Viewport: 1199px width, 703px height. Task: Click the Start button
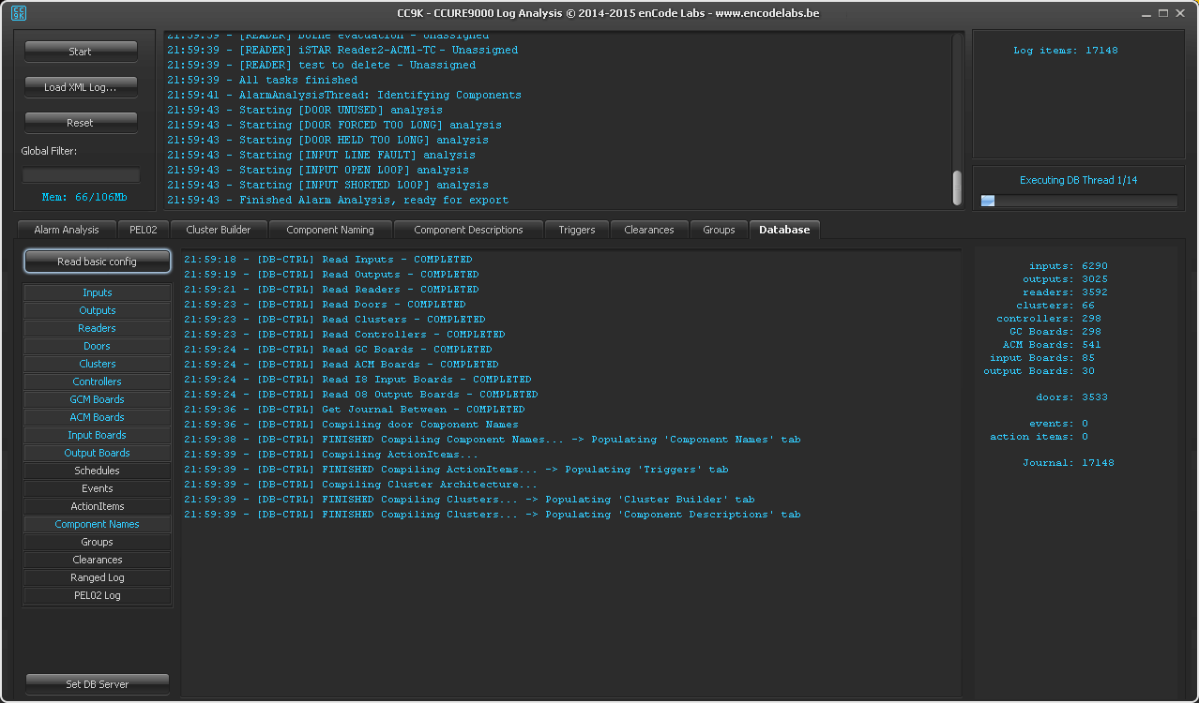click(81, 52)
